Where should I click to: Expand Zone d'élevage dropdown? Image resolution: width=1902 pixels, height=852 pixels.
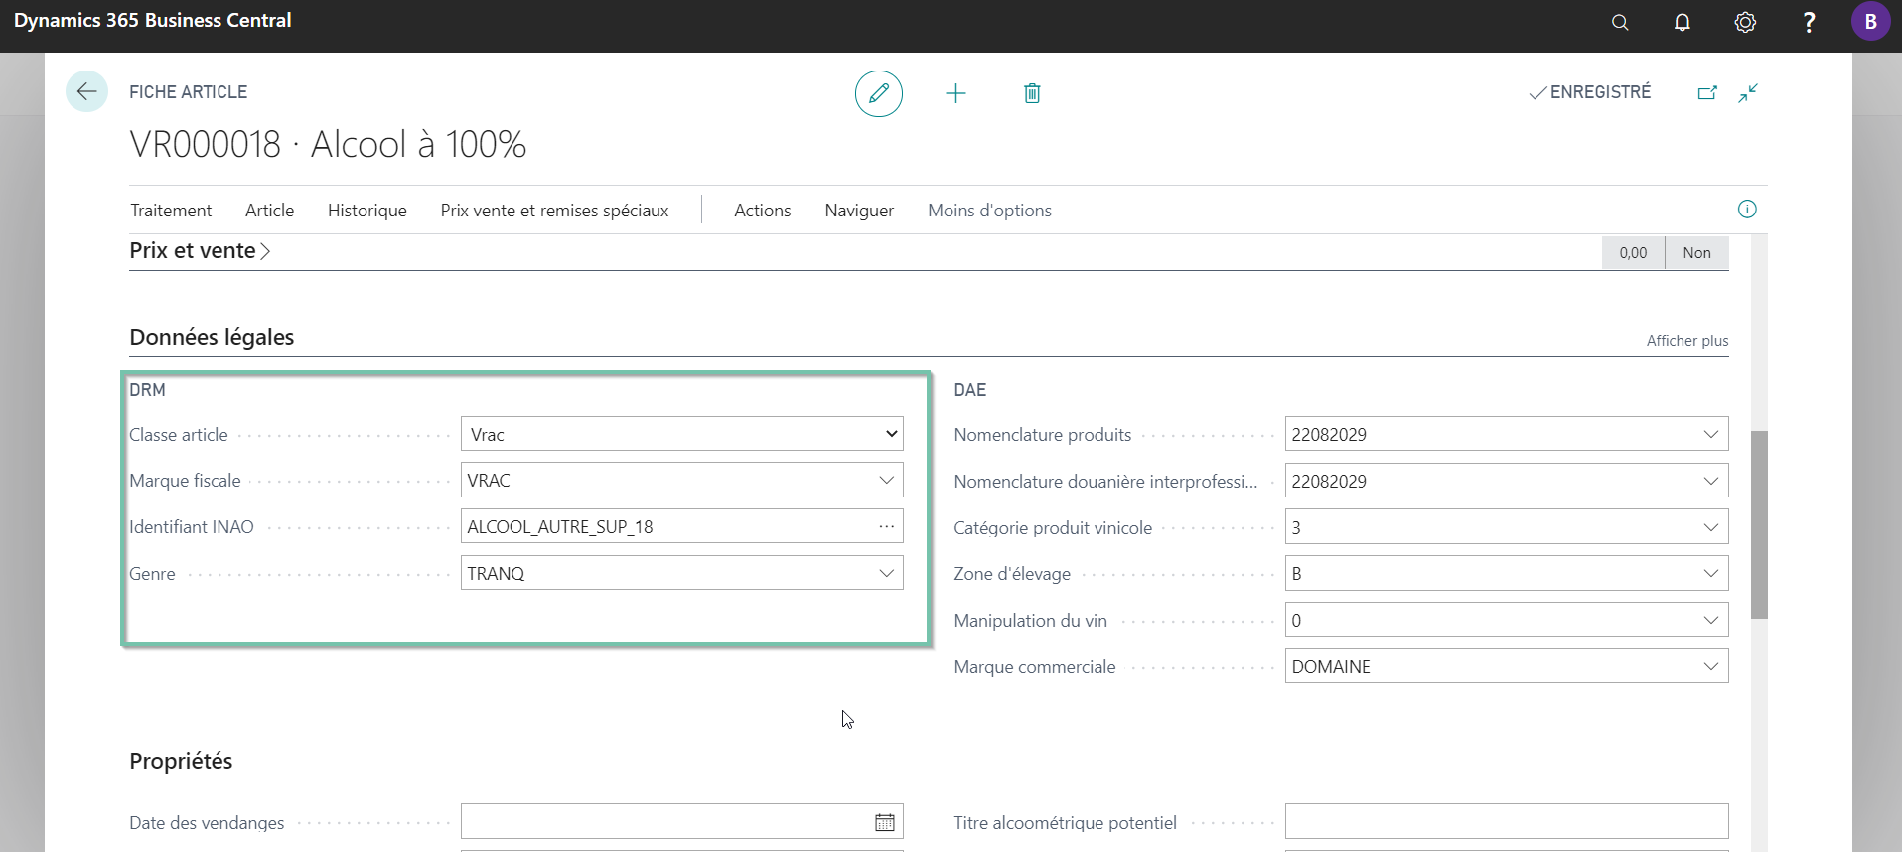1711,573
